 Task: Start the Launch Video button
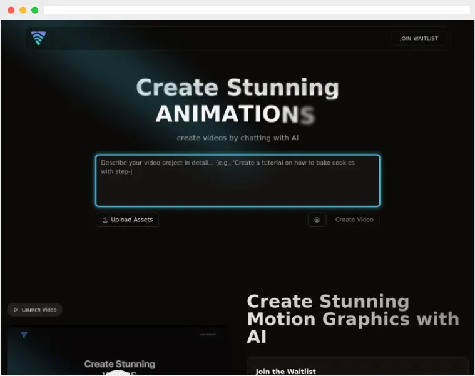click(x=35, y=310)
